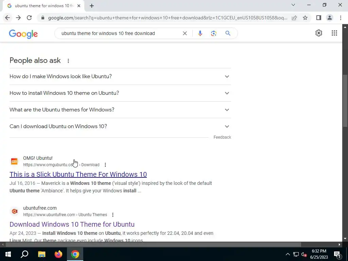Open the Windows notification center

click(337, 254)
